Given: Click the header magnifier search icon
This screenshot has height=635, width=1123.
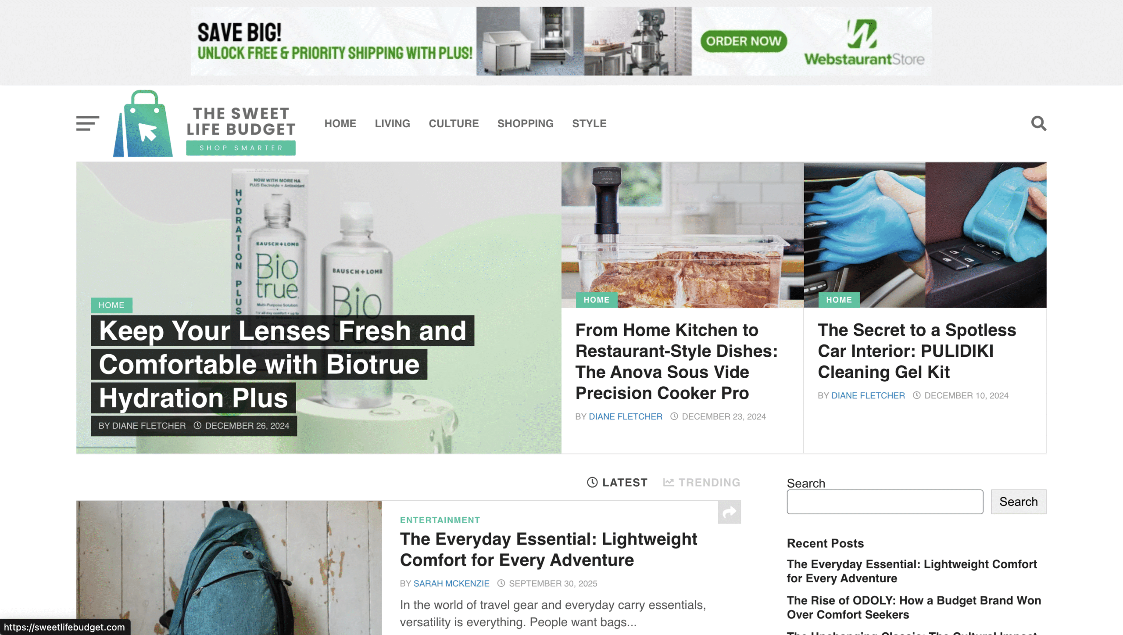Looking at the screenshot, I should pos(1038,123).
